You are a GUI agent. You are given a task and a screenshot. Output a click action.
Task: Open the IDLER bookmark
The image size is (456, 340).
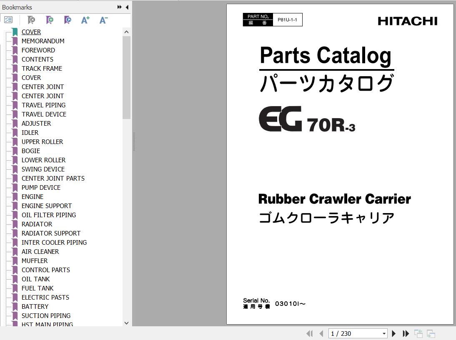30,132
